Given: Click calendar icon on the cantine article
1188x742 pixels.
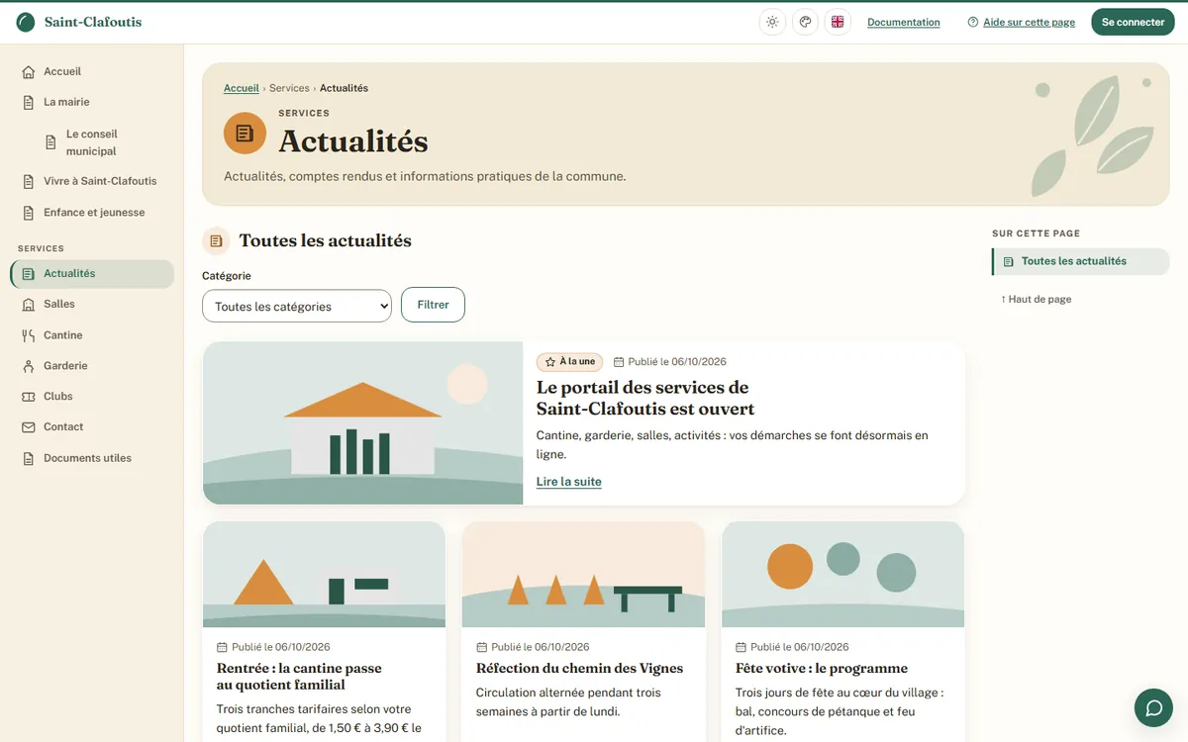Looking at the screenshot, I should coord(223,647).
